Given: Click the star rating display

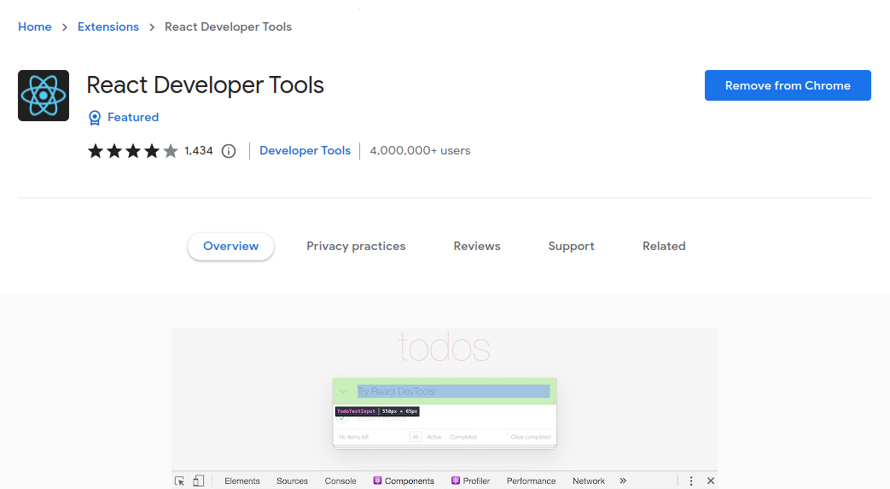Looking at the screenshot, I should [x=133, y=151].
